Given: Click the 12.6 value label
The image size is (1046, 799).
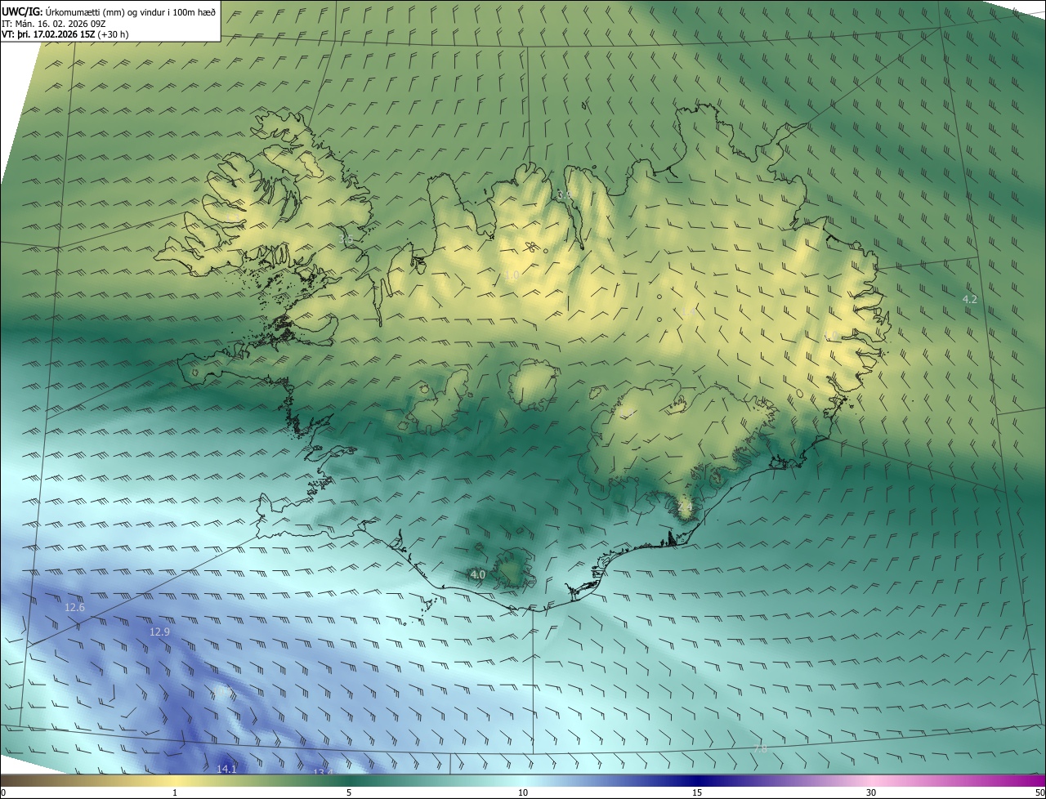Looking at the screenshot, I should coord(74,608).
